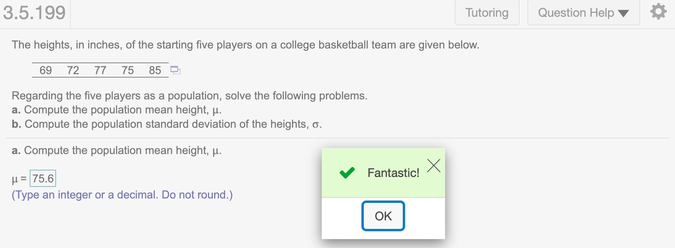Click the Fantastic! message text
The height and width of the screenshot is (248, 675).
point(393,173)
